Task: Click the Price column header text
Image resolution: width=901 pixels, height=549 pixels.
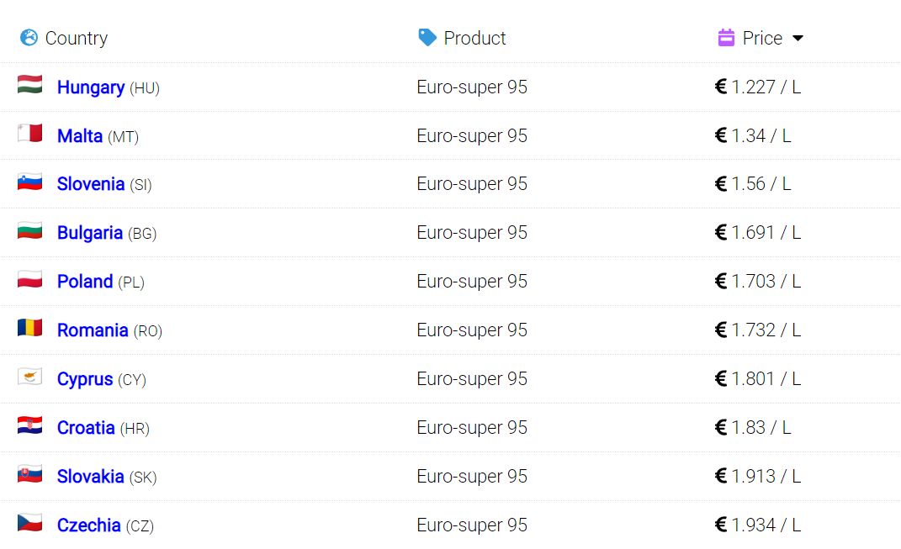Action: [762, 38]
